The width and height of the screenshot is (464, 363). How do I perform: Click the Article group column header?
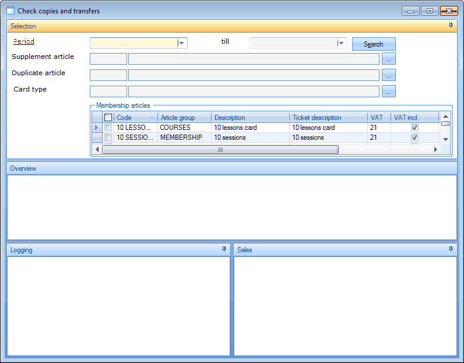(184, 118)
